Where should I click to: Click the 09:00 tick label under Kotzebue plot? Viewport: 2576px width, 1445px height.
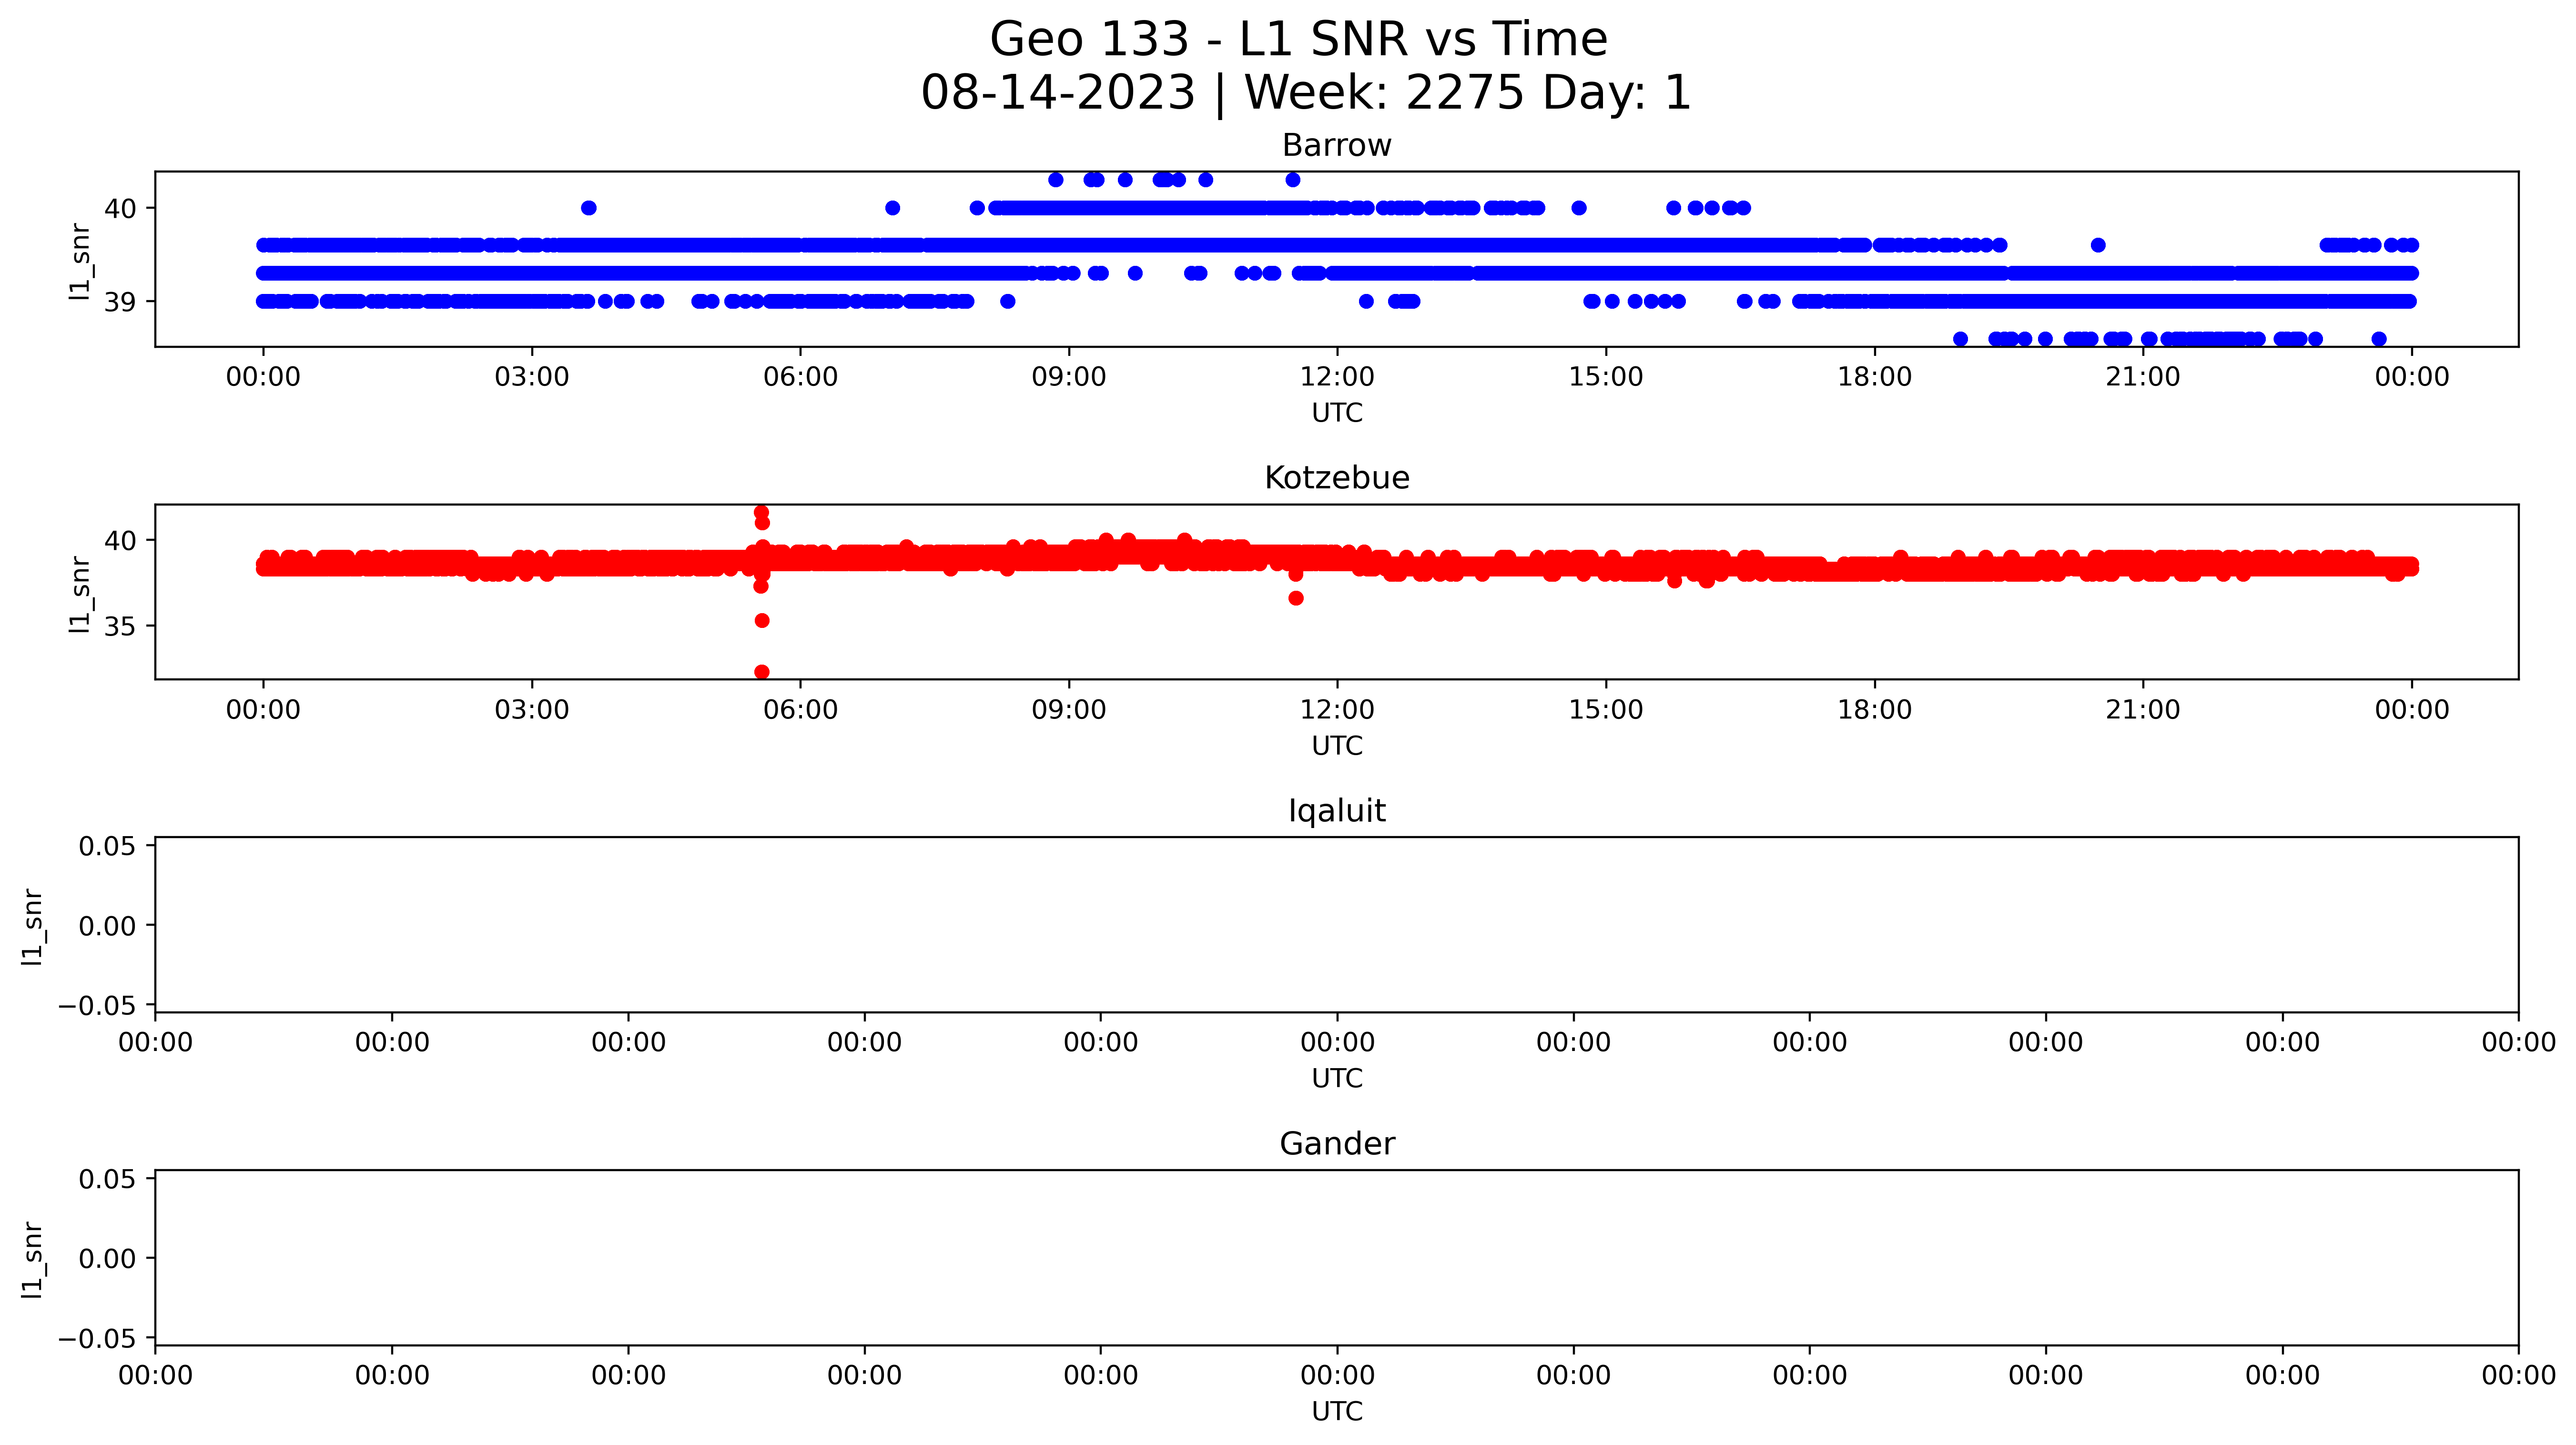[x=1069, y=711]
